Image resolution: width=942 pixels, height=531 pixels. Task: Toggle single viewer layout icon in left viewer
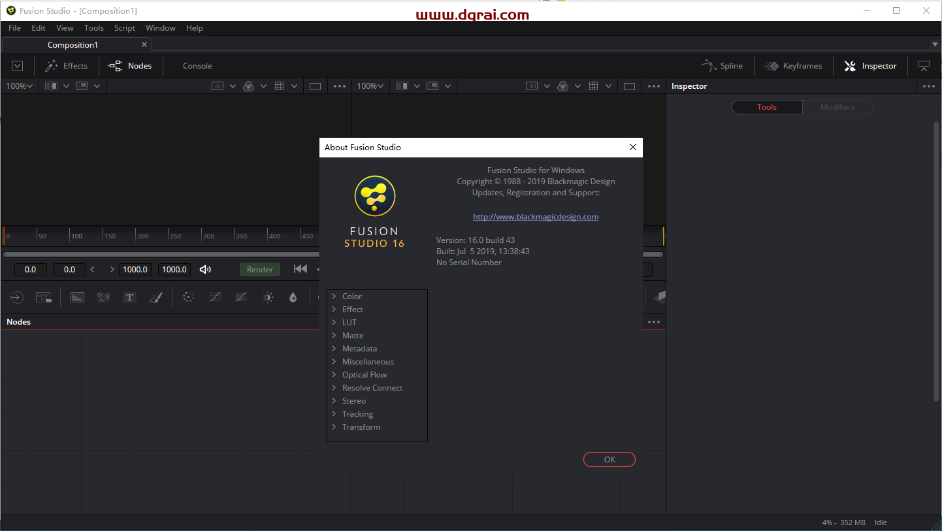pos(315,86)
